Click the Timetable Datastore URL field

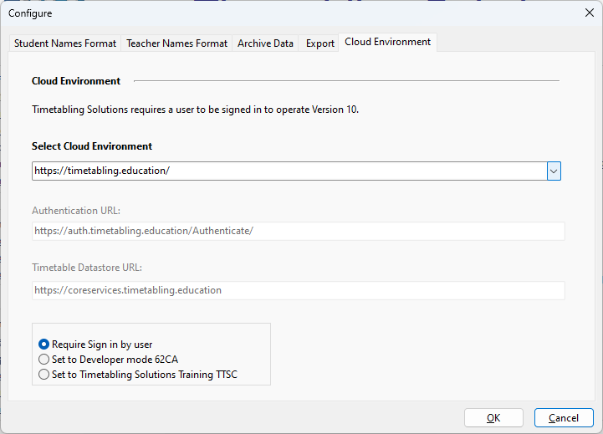click(299, 290)
